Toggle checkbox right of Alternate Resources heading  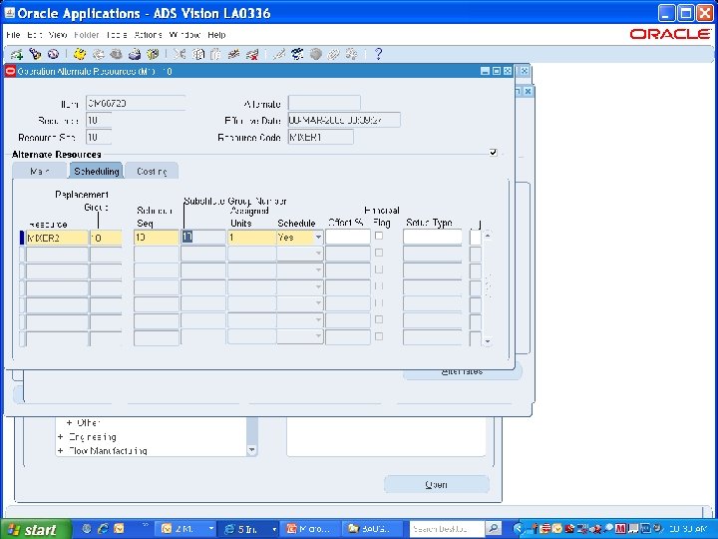pos(494,152)
